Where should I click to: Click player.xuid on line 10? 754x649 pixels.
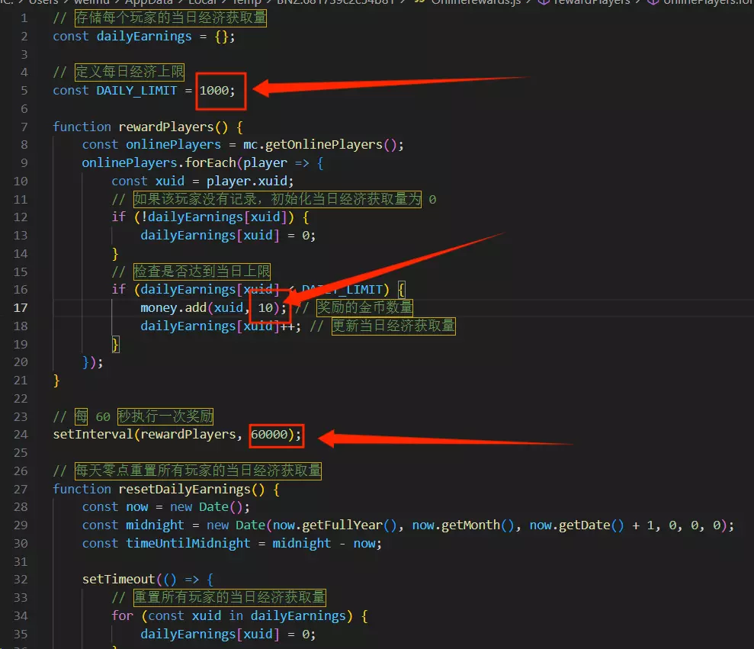247,182
